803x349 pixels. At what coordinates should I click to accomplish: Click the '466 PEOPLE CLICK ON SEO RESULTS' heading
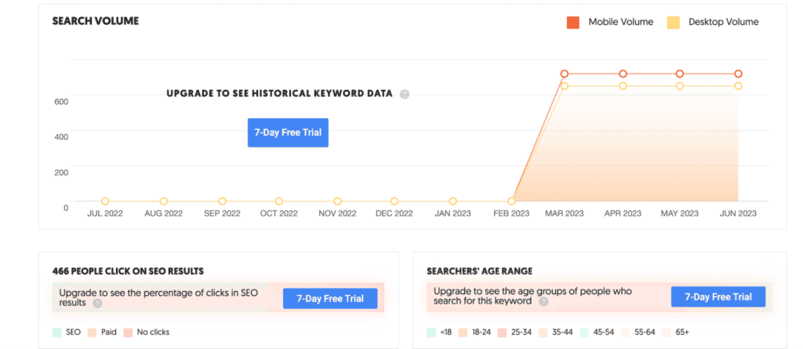coord(128,271)
